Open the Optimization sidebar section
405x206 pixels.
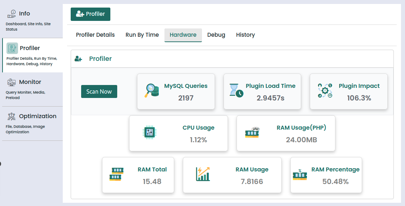(x=32, y=124)
